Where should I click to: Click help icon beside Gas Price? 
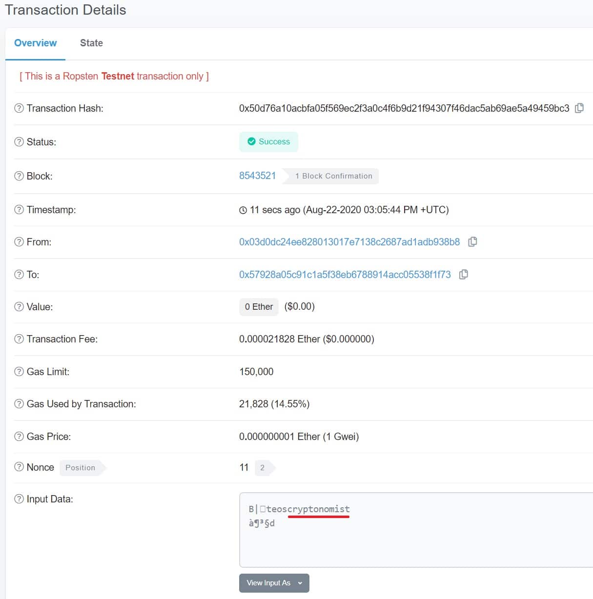[x=19, y=437]
